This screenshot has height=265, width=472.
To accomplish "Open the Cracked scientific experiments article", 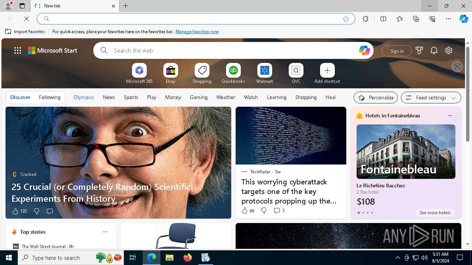I will click(x=101, y=192).
